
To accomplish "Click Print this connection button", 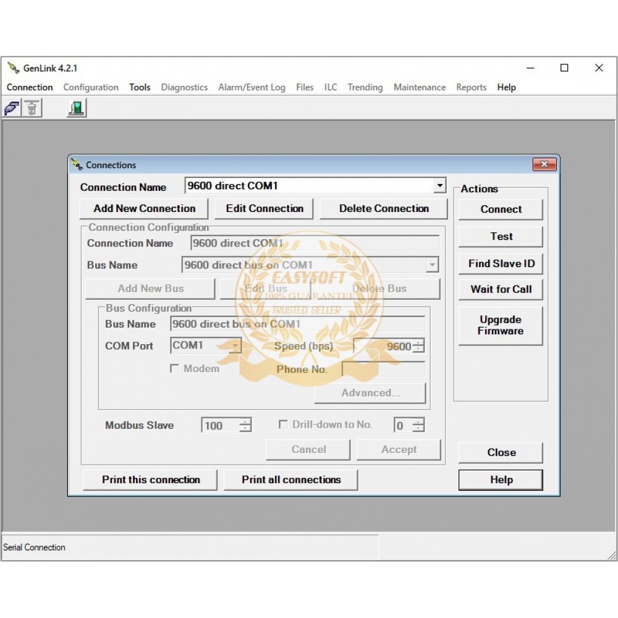I will click(151, 480).
